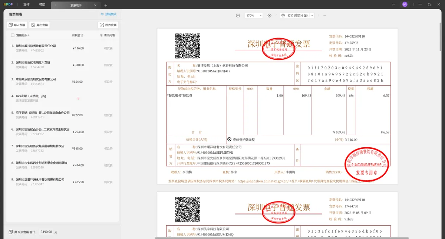Click 打印 (每页 6 张) print button
Viewport: 445px width, 239px height.
pos(294,16)
